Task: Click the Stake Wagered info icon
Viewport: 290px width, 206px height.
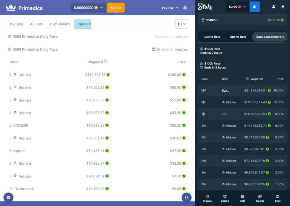Action: 247,79
